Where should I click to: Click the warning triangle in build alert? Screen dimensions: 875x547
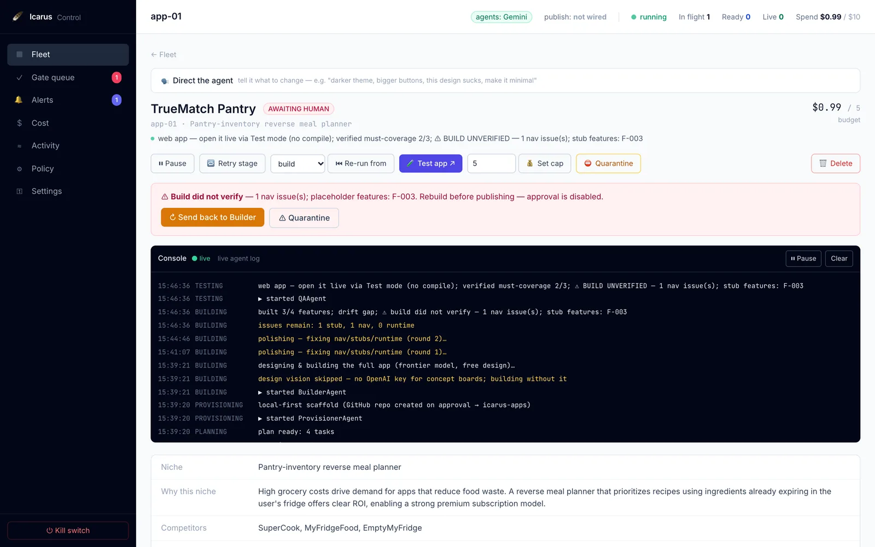165,197
